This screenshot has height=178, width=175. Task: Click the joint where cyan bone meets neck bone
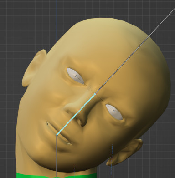coord(57,135)
